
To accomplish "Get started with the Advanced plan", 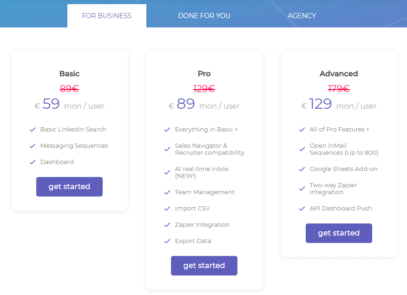I will (x=339, y=233).
